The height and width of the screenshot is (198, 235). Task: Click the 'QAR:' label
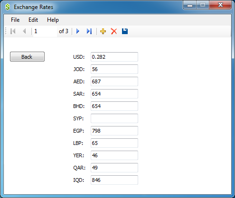click(x=79, y=168)
